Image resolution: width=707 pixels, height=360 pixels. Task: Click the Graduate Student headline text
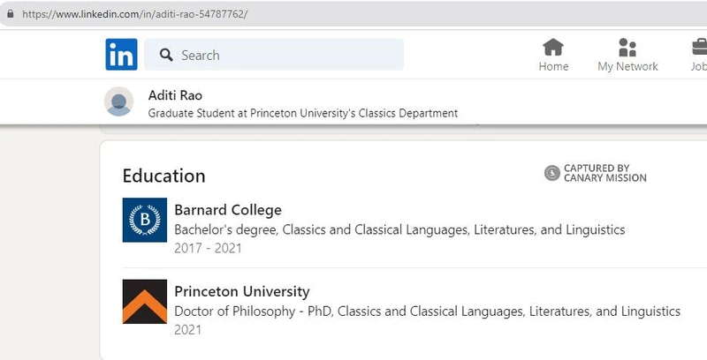[302, 113]
